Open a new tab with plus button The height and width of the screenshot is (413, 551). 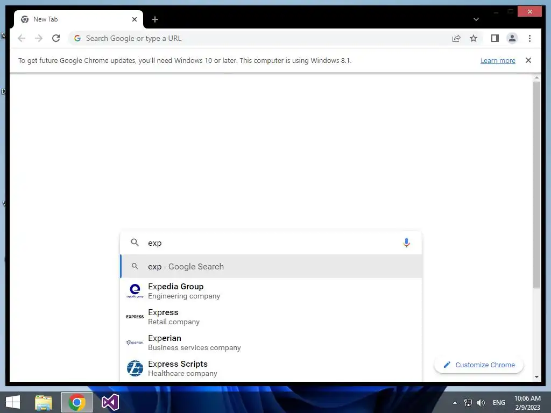(x=154, y=19)
